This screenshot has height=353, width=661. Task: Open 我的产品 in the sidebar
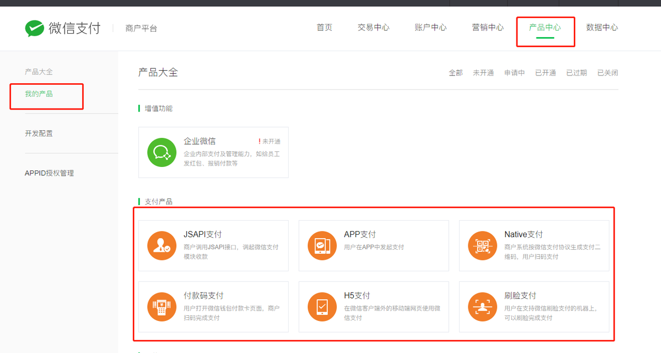click(39, 94)
